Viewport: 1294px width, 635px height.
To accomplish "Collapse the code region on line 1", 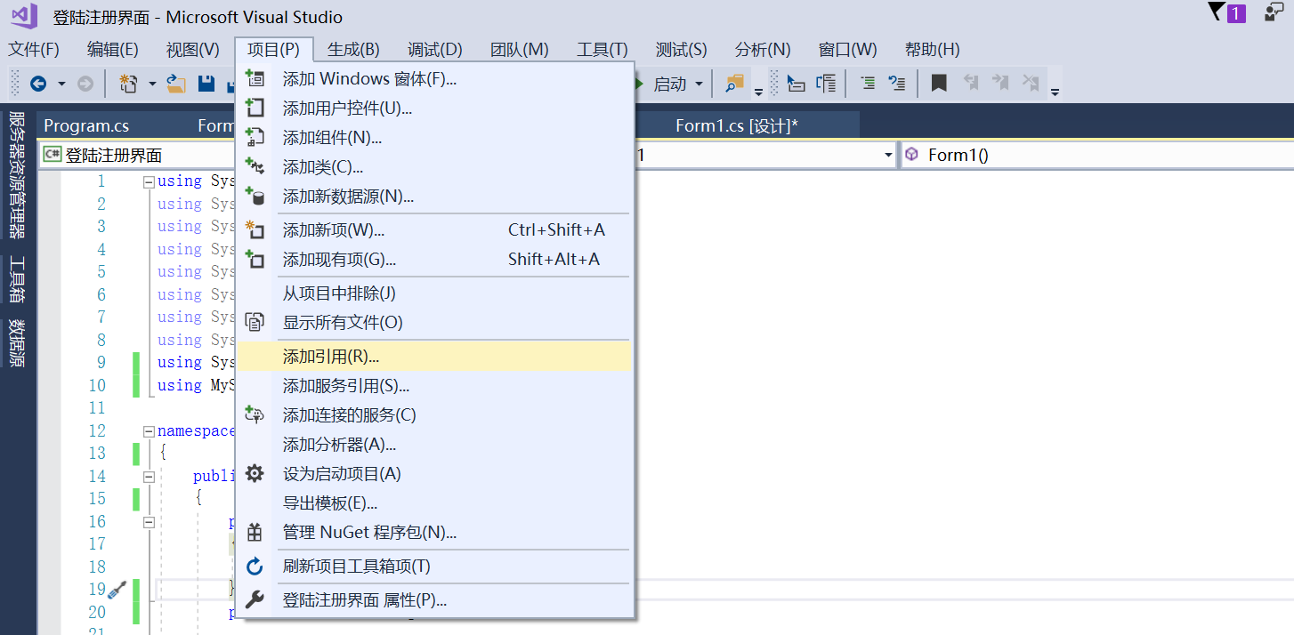I will (148, 180).
